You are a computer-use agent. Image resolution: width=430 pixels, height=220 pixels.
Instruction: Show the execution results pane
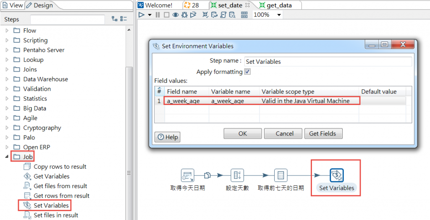[x=244, y=15]
